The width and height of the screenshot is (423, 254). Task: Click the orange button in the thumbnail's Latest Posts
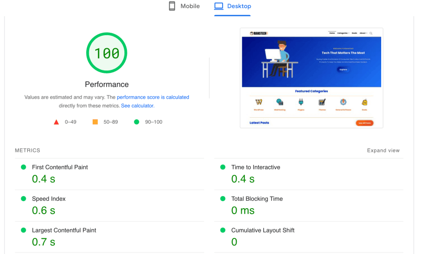point(365,123)
